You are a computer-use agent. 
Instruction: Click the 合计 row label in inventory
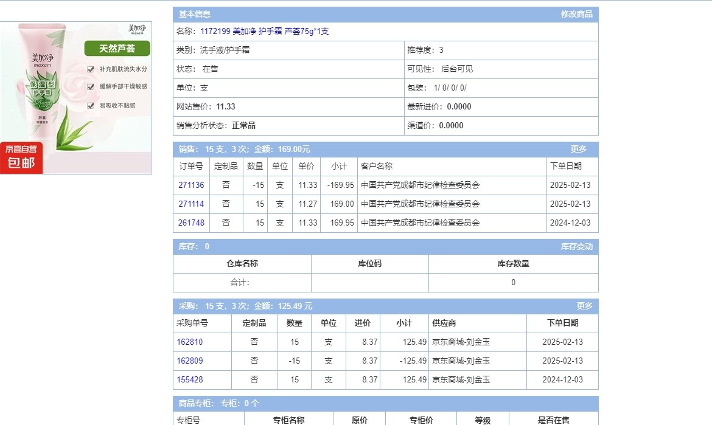[240, 283]
